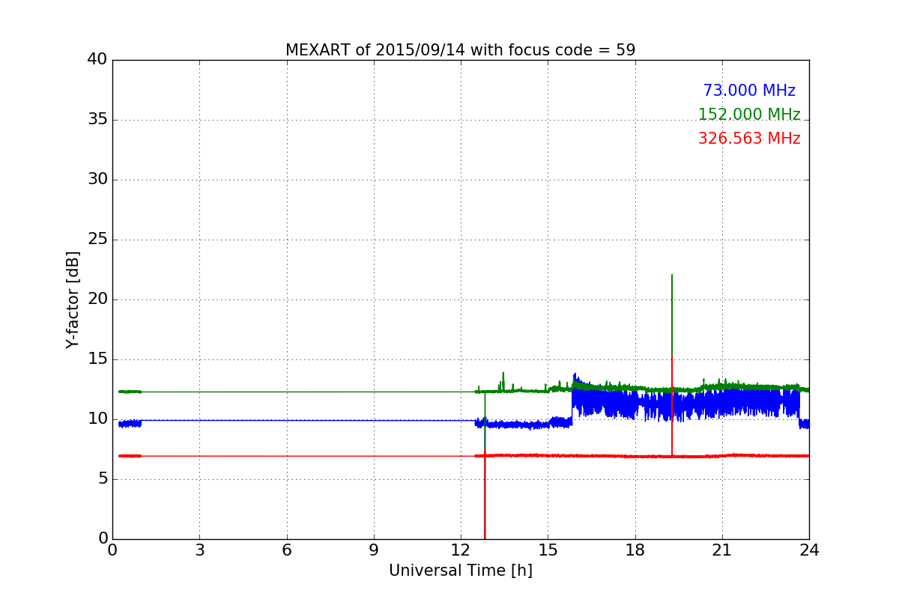This screenshot has height=599, width=899.
Task: Click the y-axis tick value 15
Action: click(97, 359)
